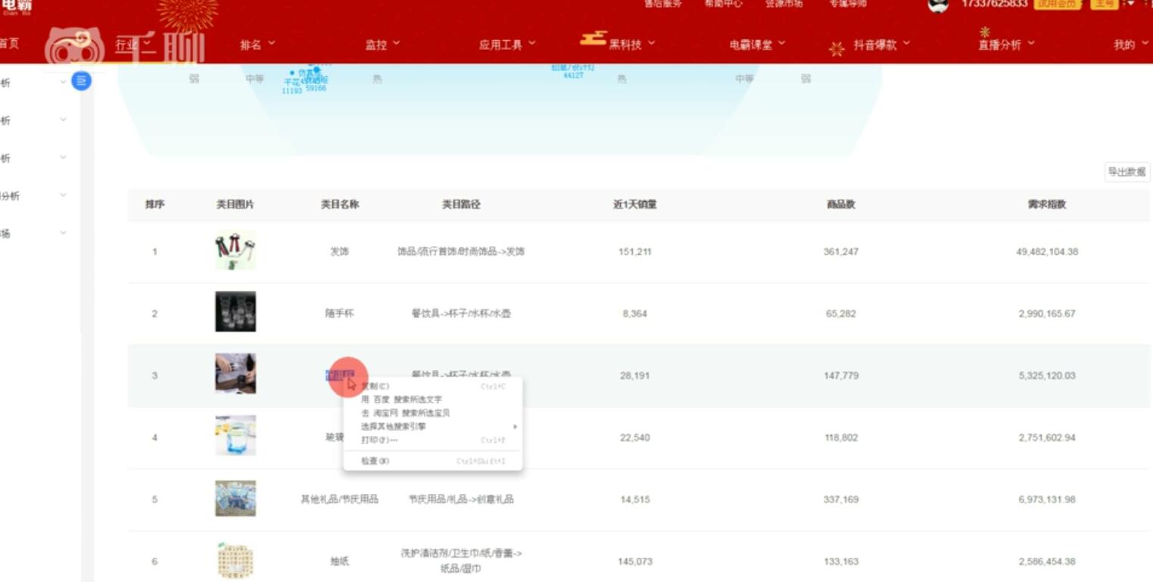
Task: Expand the 应用工具 navigation dropdown
Action: coord(506,45)
